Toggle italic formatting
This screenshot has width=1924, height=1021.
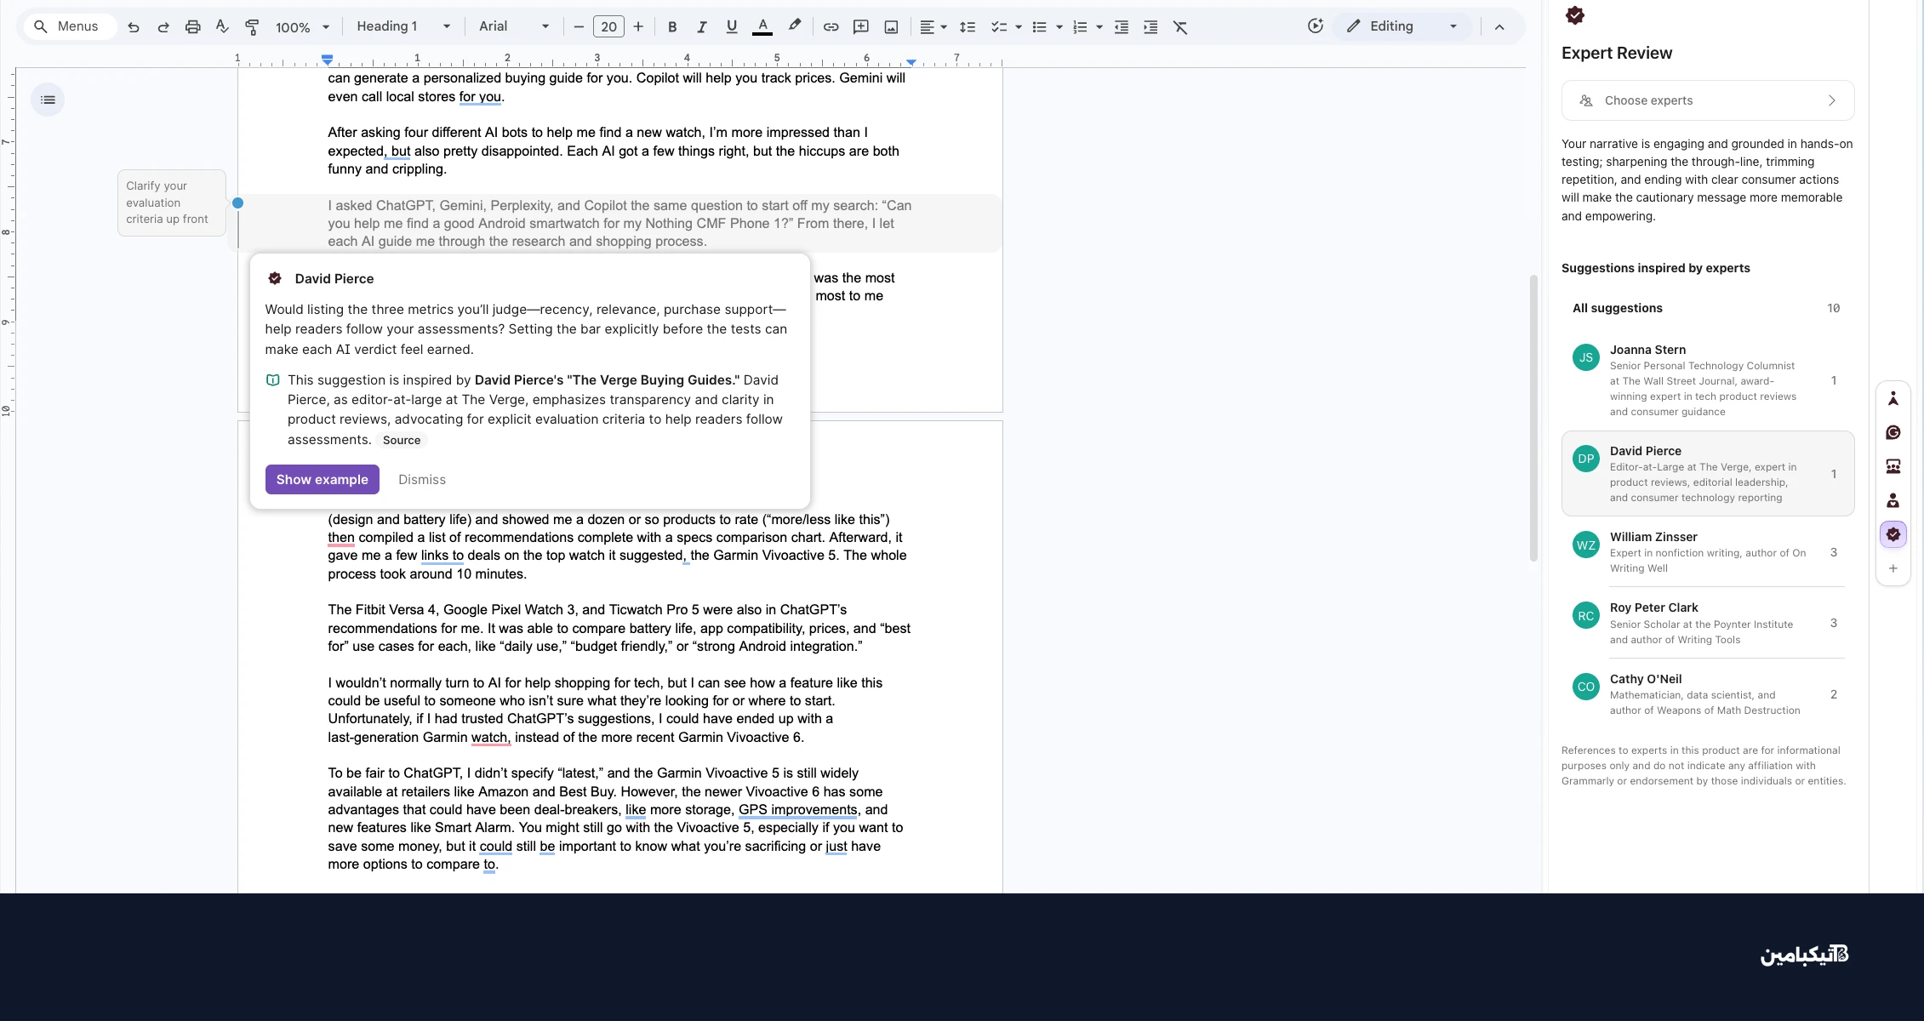[702, 27]
